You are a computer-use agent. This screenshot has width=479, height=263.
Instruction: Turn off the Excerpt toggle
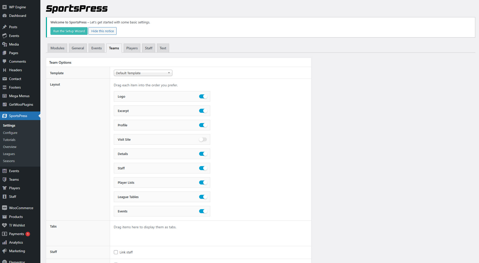point(203,111)
